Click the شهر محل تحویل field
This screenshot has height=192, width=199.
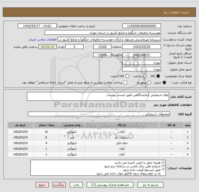pos(142,69)
